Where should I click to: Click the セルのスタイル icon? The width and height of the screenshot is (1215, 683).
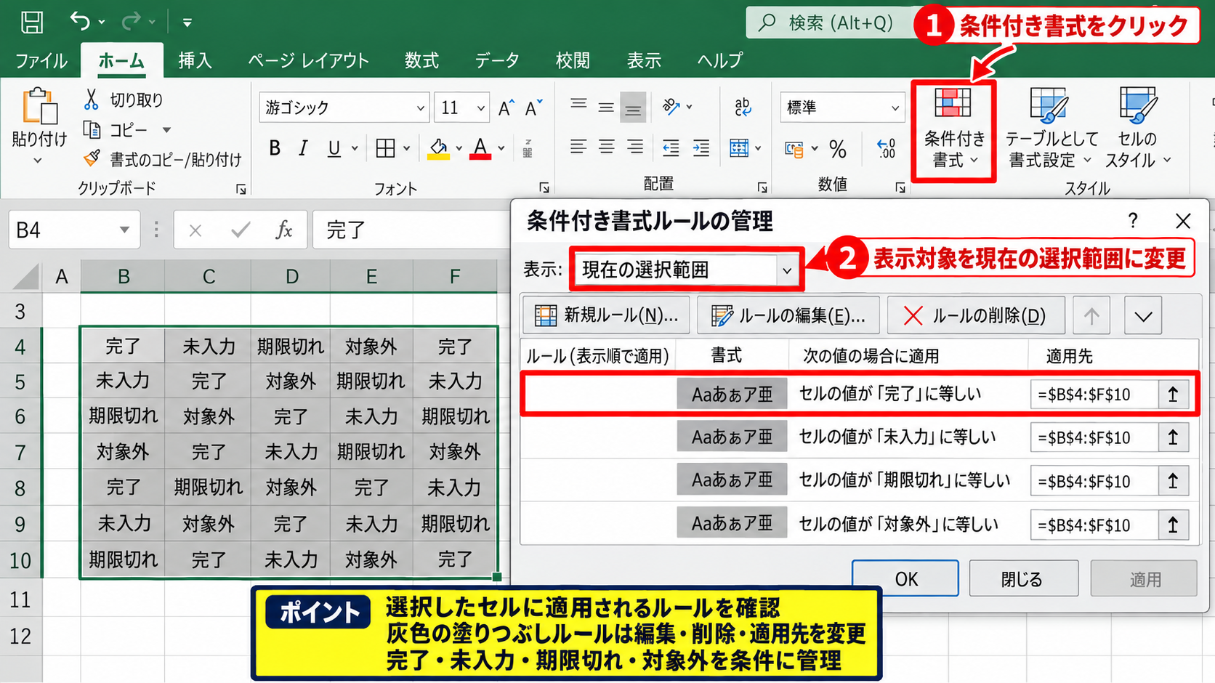[1138, 106]
